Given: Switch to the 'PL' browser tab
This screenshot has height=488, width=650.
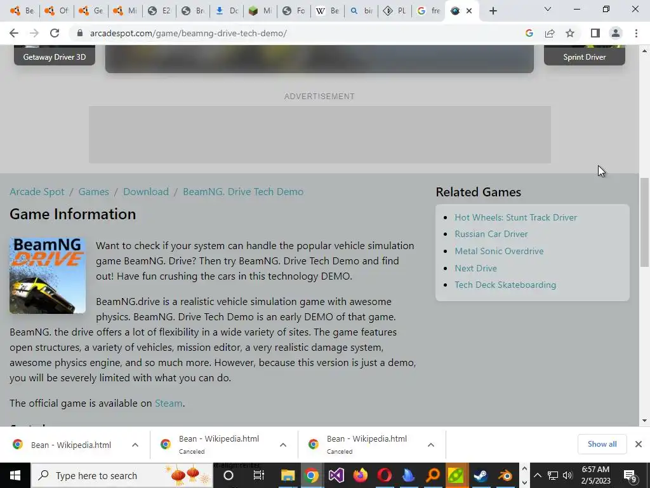Looking at the screenshot, I should 395,11.
